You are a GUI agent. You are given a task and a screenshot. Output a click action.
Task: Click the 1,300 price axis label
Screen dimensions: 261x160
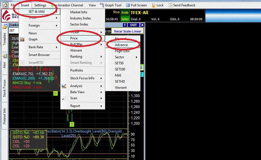coord(135,96)
